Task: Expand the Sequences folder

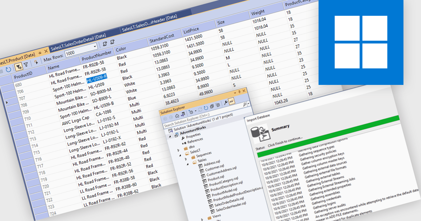Action: [186, 159]
